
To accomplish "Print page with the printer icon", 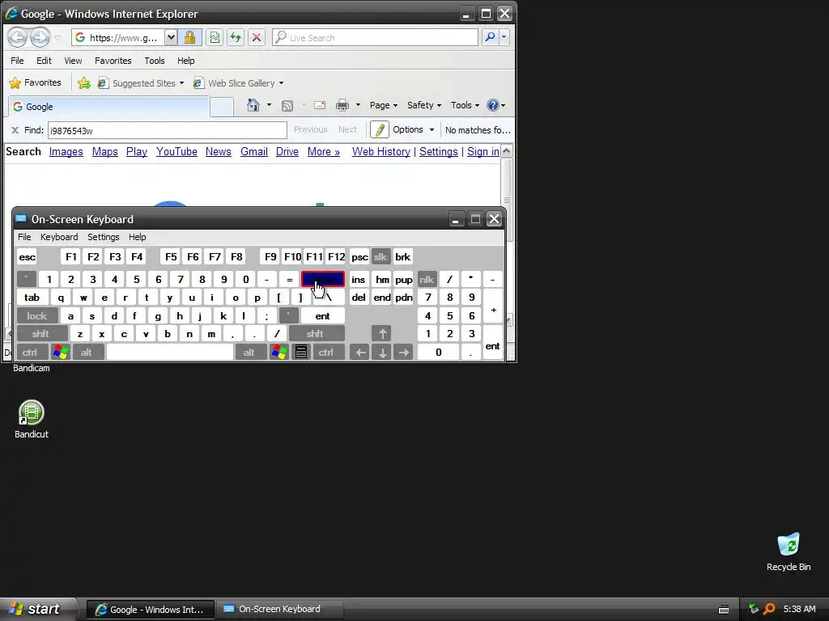I will click(x=342, y=105).
